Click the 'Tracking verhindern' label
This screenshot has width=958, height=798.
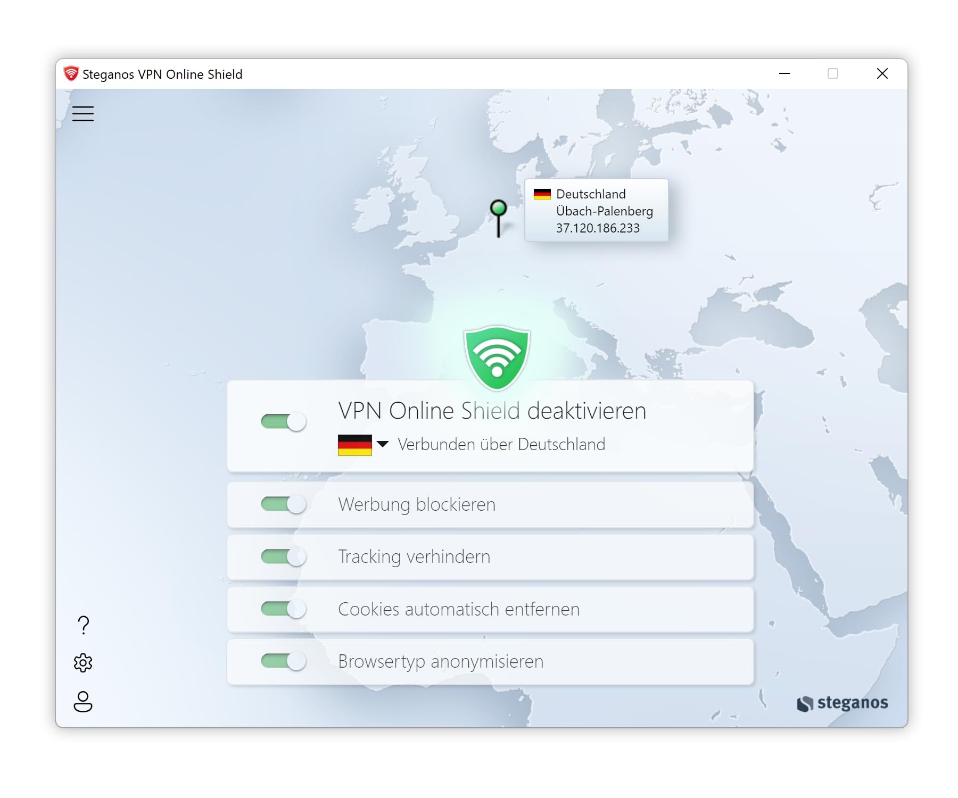[x=414, y=556]
